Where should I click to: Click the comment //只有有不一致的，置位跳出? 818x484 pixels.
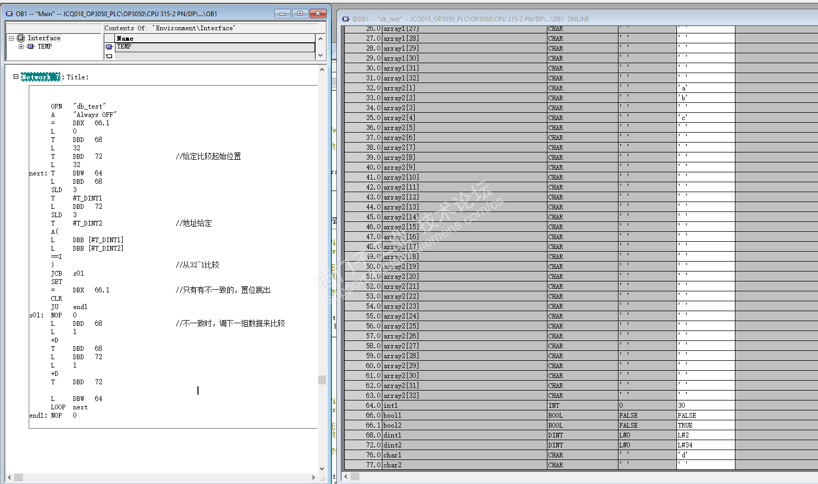pyautogui.click(x=223, y=290)
